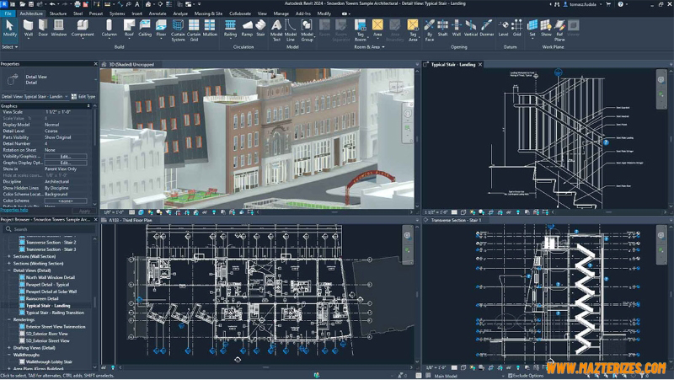Open the File menu tab
The height and width of the screenshot is (380, 674).
pyautogui.click(x=8, y=13)
